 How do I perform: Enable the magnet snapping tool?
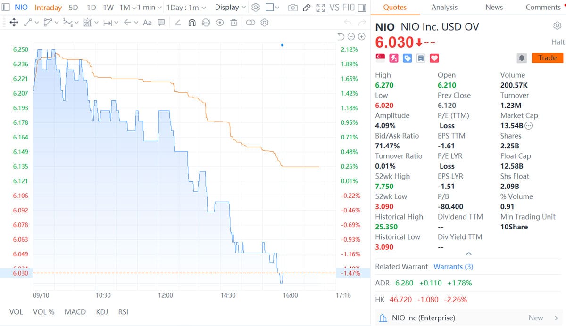pyautogui.click(x=192, y=22)
